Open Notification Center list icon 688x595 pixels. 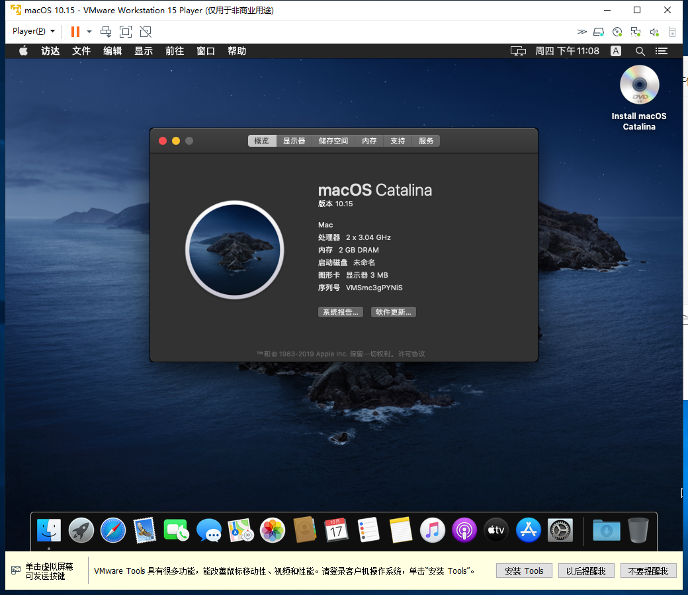click(662, 52)
